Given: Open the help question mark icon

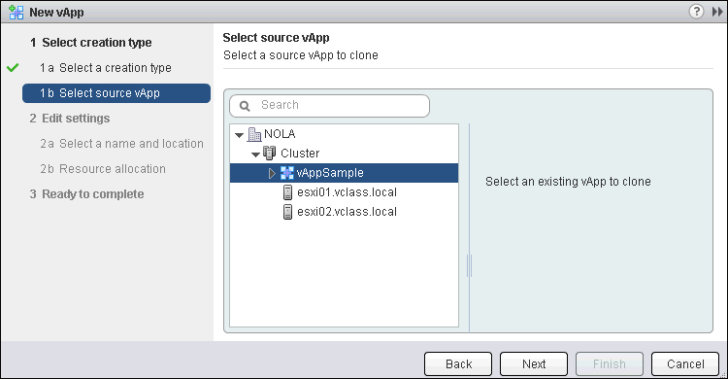Looking at the screenshot, I should (696, 11).
